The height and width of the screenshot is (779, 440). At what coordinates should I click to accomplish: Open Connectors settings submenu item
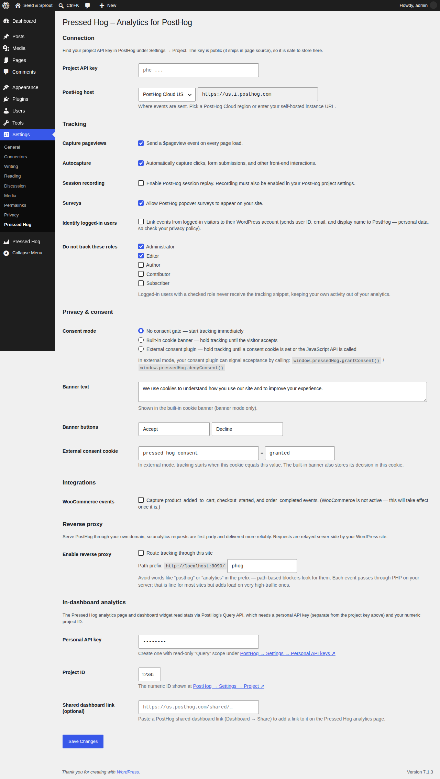15,157
